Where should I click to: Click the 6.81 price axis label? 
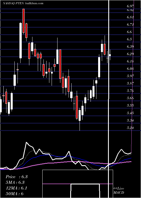(x=130, y=17)
